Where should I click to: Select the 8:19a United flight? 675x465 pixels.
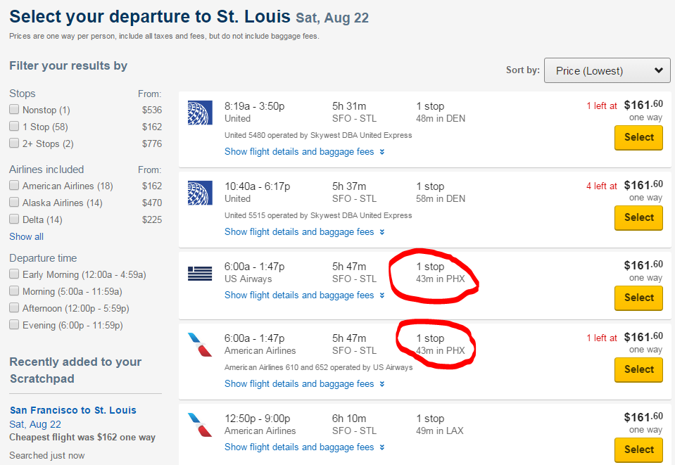638,137
